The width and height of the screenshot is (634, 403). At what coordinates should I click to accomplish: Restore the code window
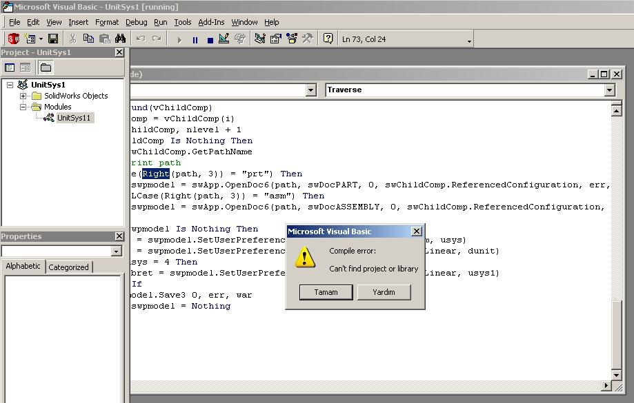point(604,74)
